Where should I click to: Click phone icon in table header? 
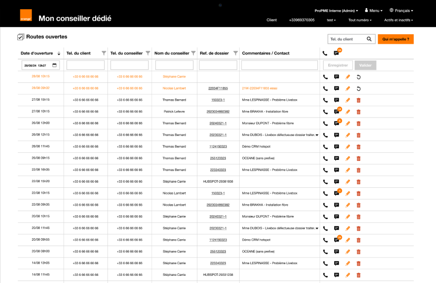(x=325, y=53)
